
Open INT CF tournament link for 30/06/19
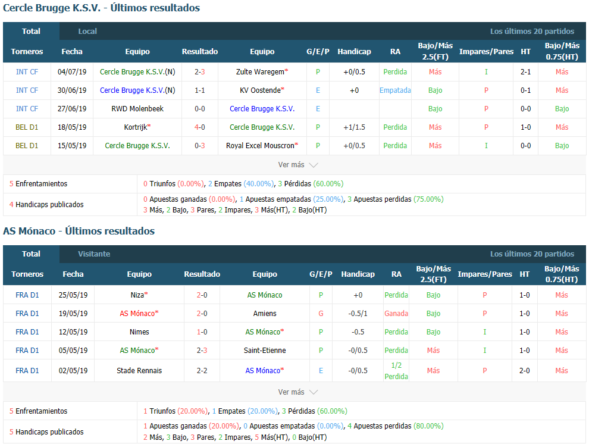(x=27, y=90)
